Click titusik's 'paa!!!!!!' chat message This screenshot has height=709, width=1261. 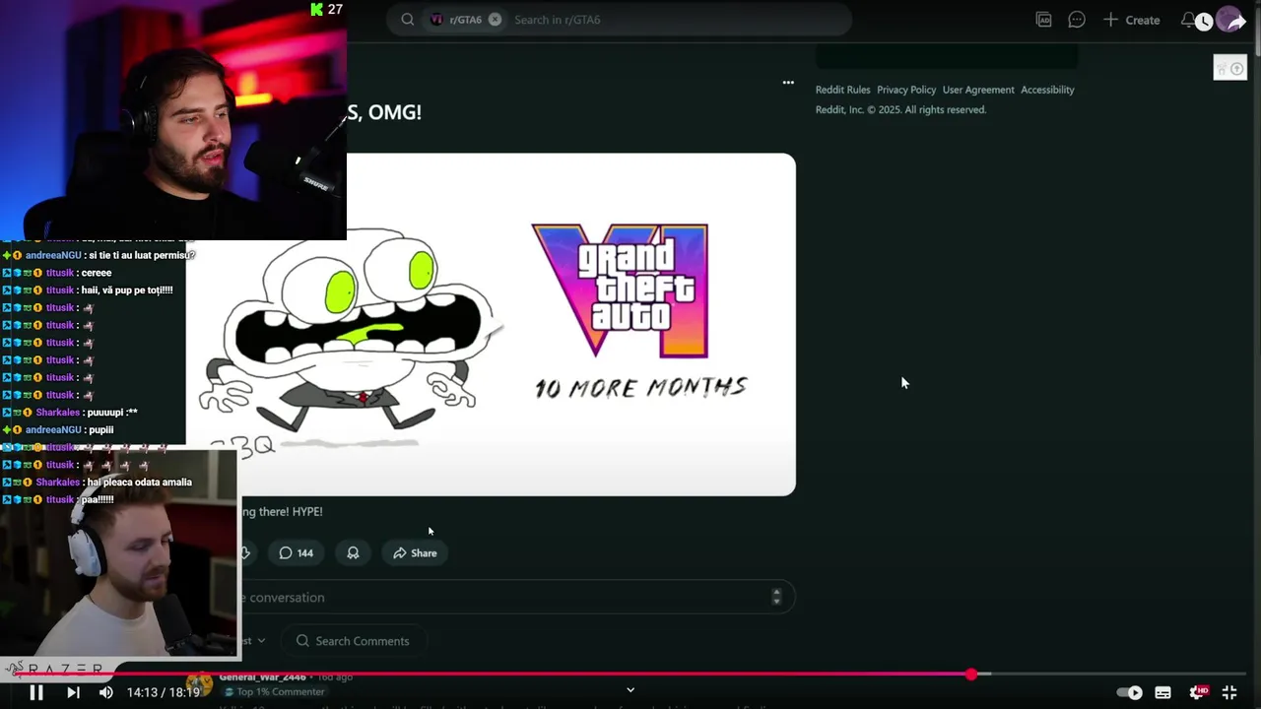pyautogui.click(x=97, y=500)
